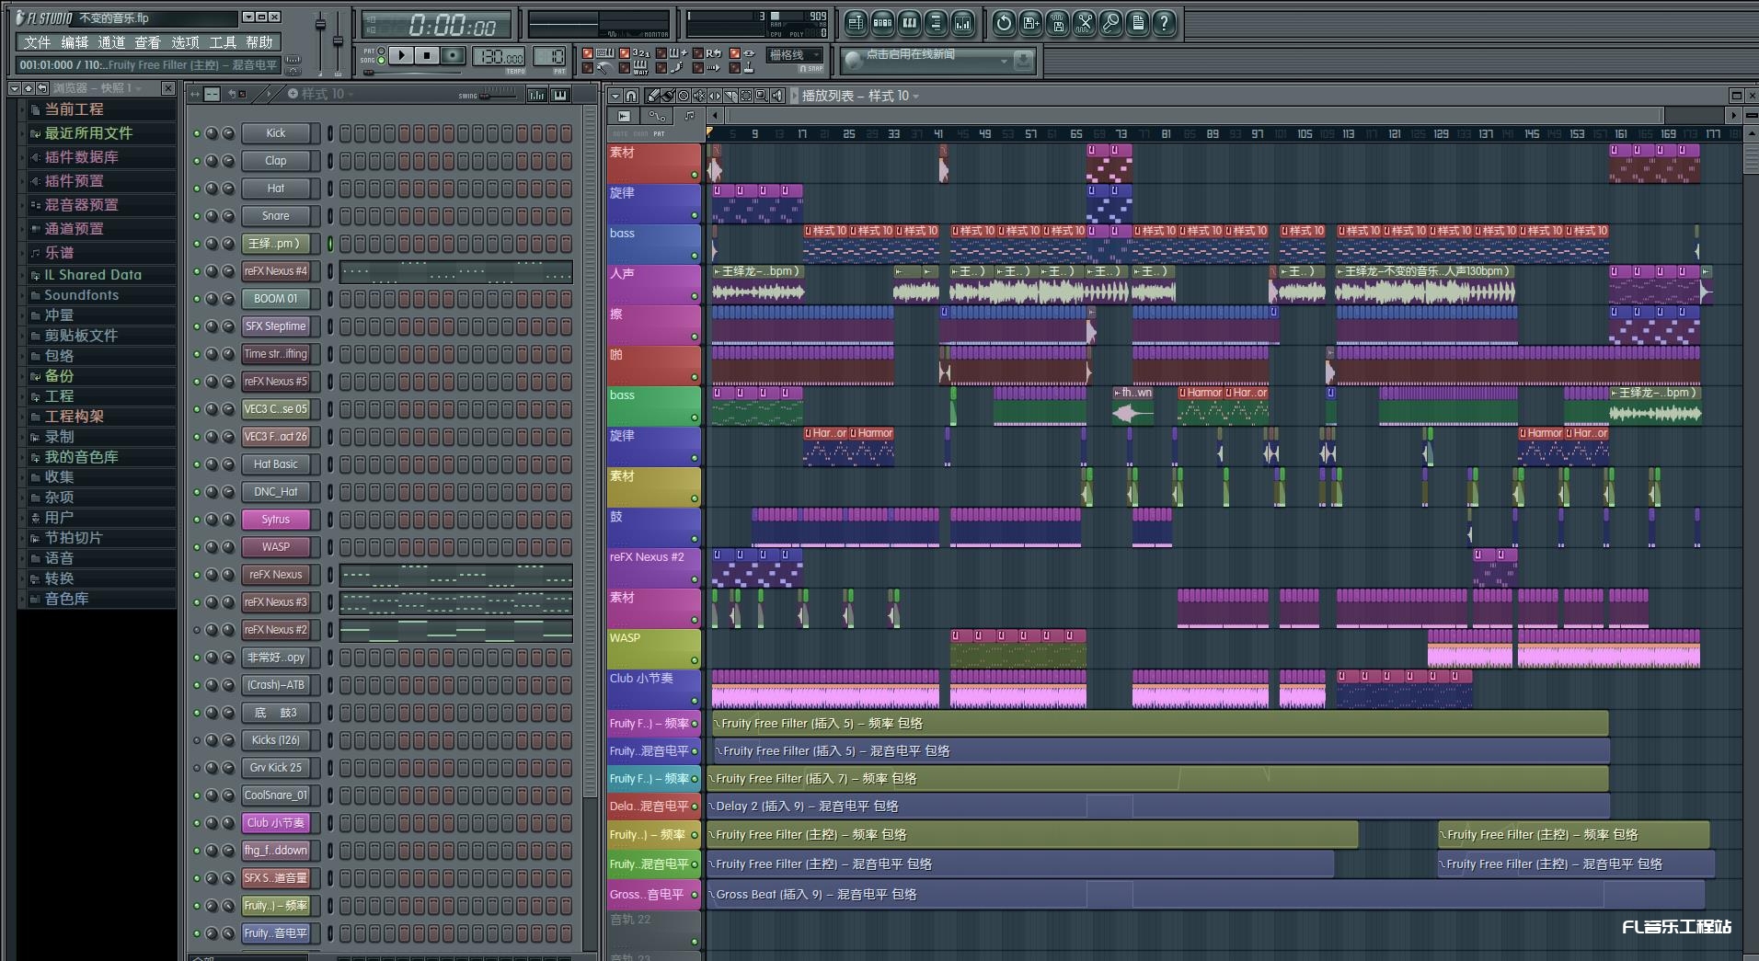Open the online news dropdown
Image resolution: width=1759 pixels, height=961 pixels.
point(1004,61)
